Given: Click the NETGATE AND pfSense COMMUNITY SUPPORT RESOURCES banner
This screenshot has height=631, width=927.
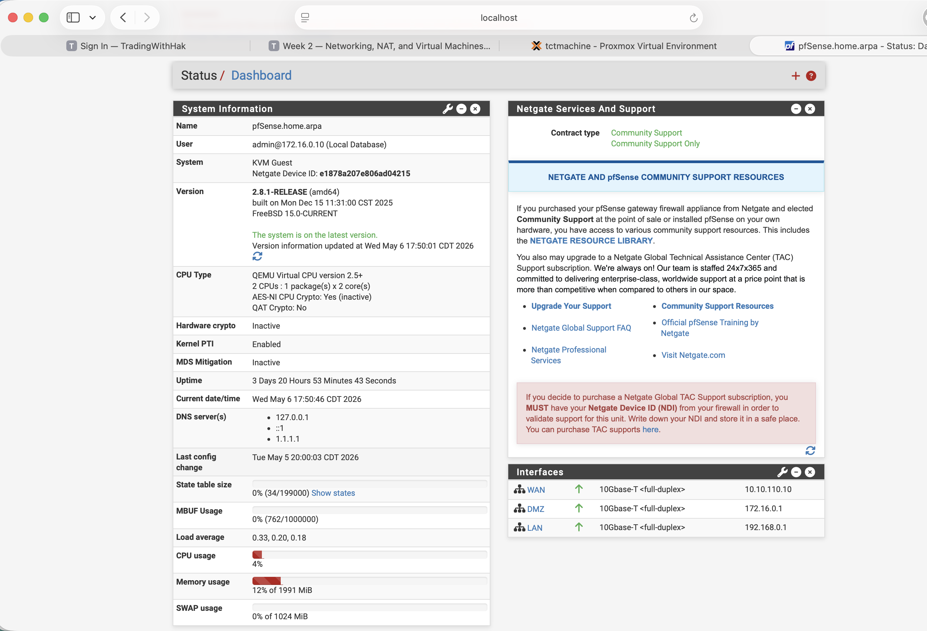Looking at the screenshot, I should pos(666,177).
